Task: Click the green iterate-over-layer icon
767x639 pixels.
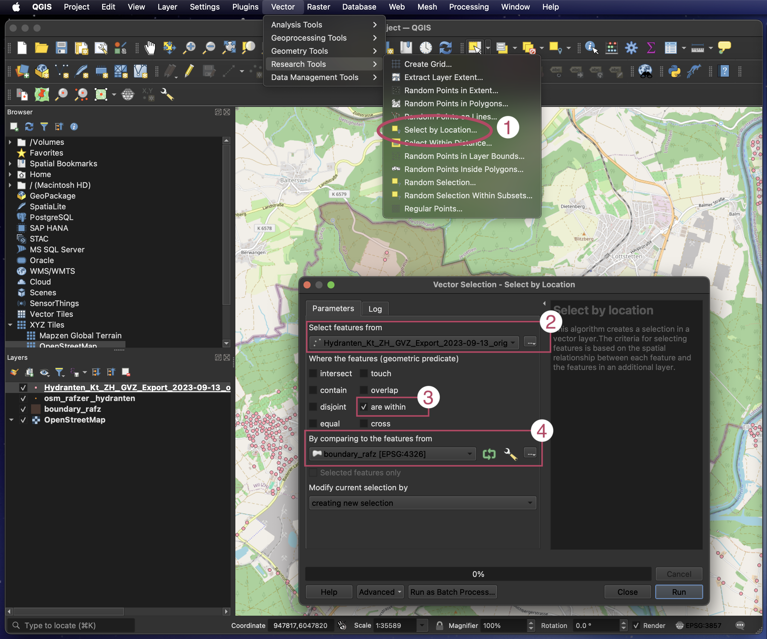Action: pos(489,454)
